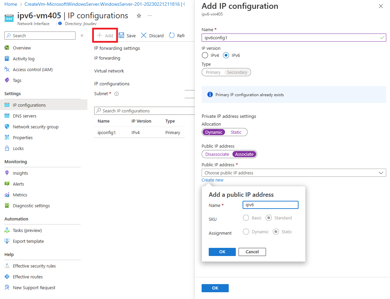Viewport: 390px width, 299px height.
Task: Select Dynamic assignment radio button
Action: (x=246, y=232)
